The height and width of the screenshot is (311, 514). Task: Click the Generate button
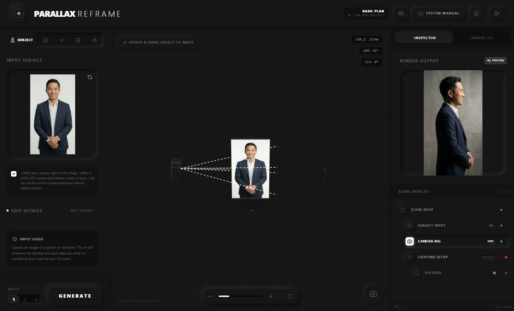(x=75, y=296)
